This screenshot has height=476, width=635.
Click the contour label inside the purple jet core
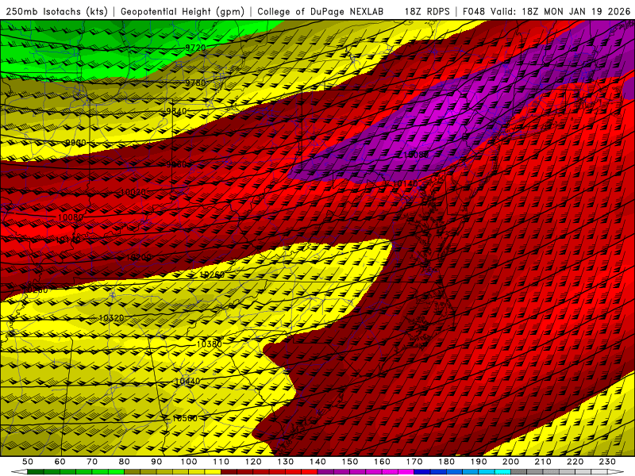[416, 155]
